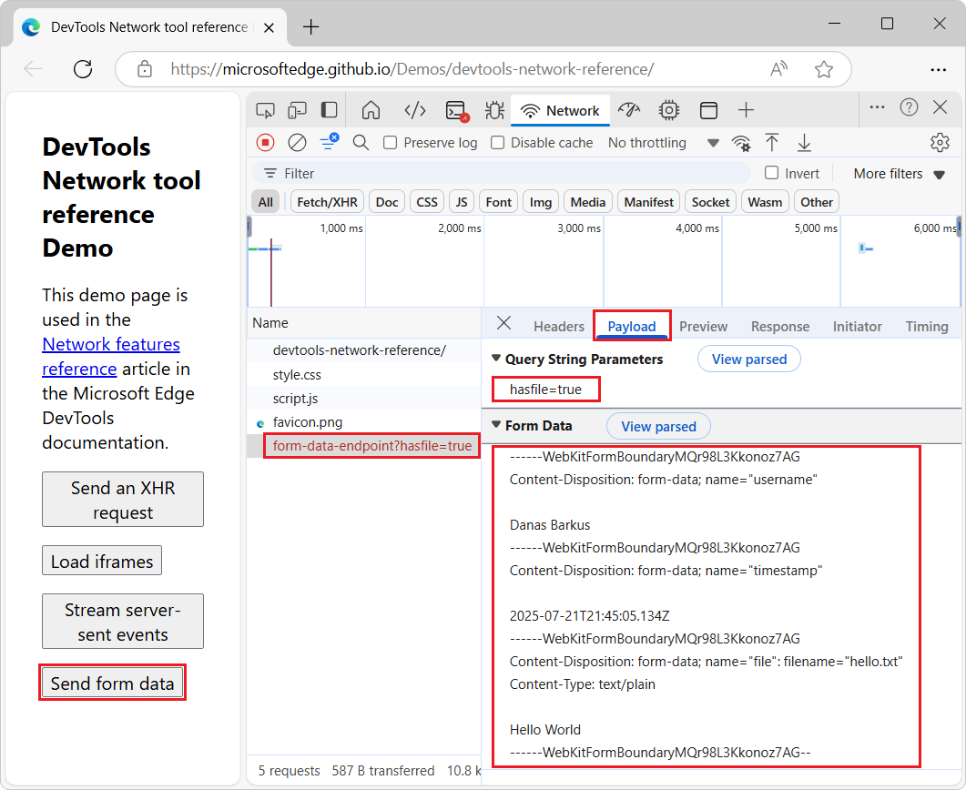
Task: Toggle device emulation mode
Action: [x=297, y=109]
